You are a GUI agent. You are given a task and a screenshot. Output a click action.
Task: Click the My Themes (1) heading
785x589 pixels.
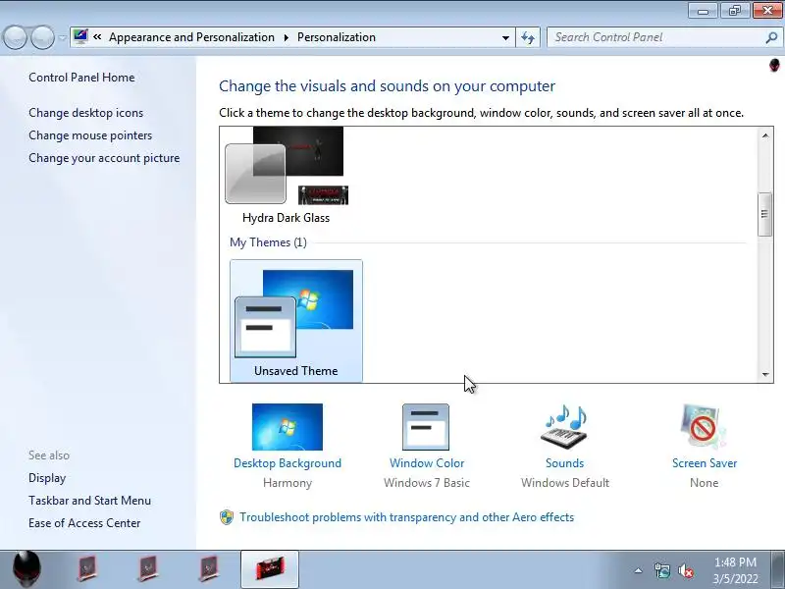(x=268, y=242)
